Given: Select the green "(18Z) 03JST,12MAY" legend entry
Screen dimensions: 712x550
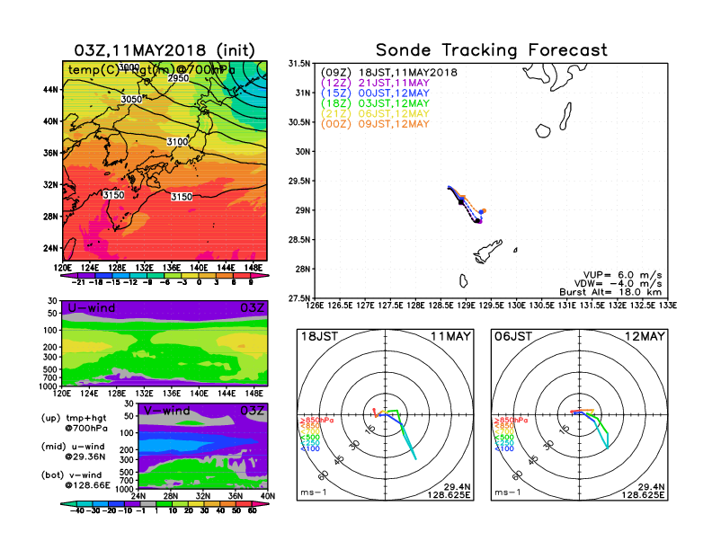Looking at the screenshot, I should click(375, 103).
